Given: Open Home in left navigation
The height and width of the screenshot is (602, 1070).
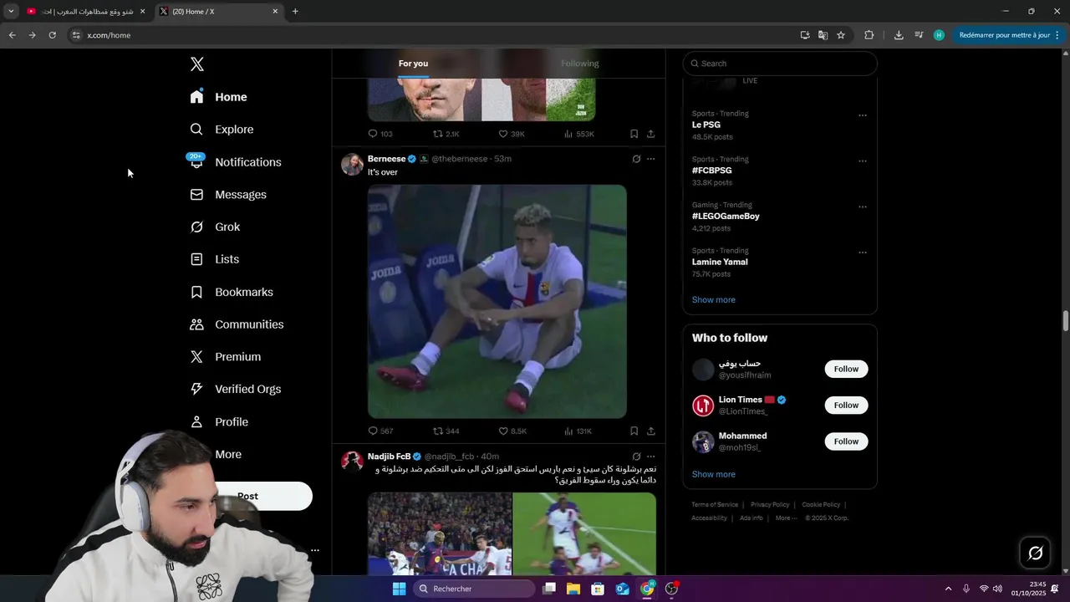Looking at the screenshot, I should tap(218, 97).
